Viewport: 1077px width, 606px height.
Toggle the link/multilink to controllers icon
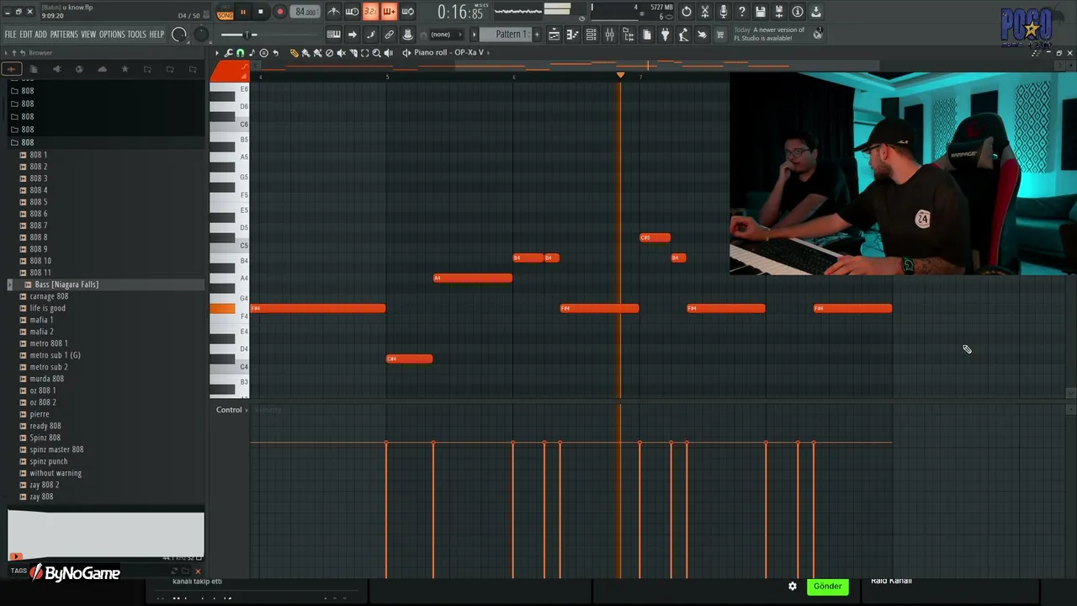point(390,35)
